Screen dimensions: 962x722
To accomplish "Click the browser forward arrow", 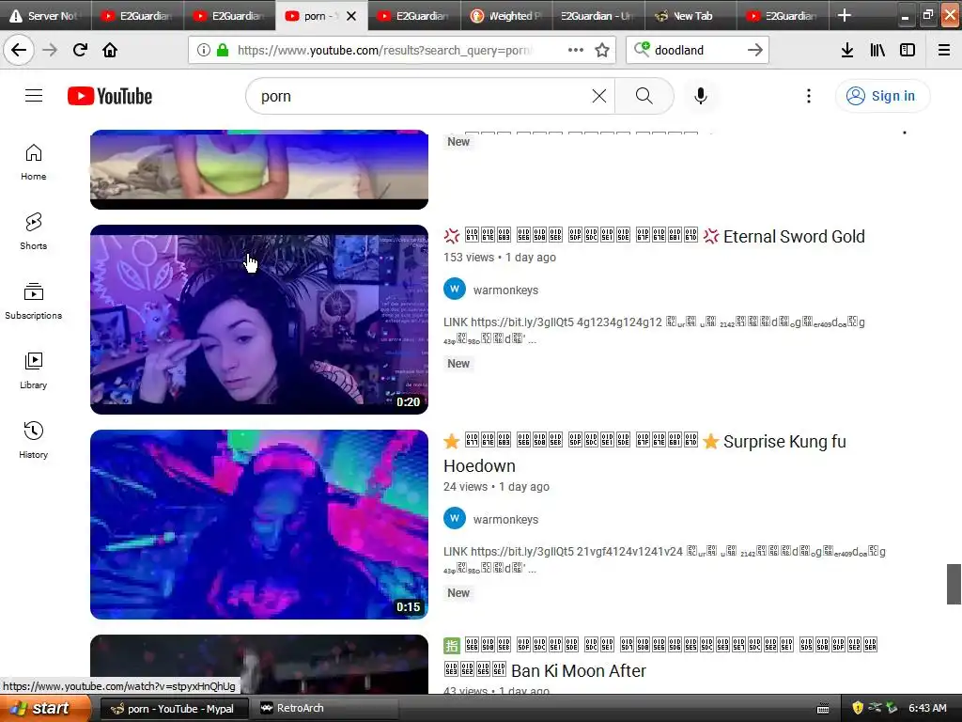I will tap(50, 50).
